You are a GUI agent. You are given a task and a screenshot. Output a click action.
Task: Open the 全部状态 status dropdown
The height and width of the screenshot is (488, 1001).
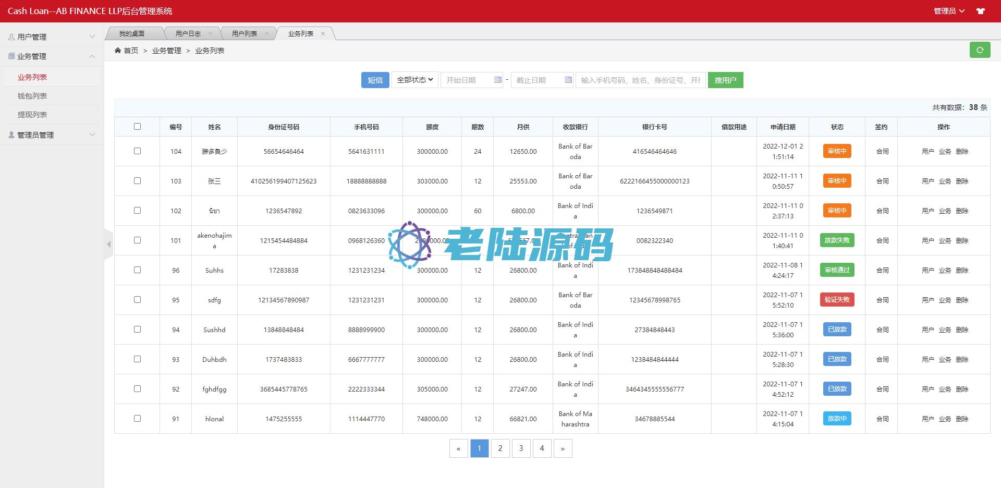click(x=414, y=80)
